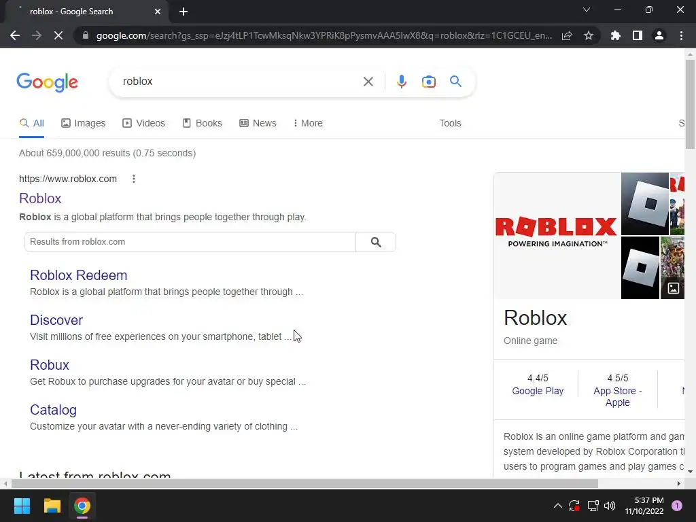Image resolution: width=696 pixels, height=522 pixels.
Task: Expand the More search categories
Action: 308,123
